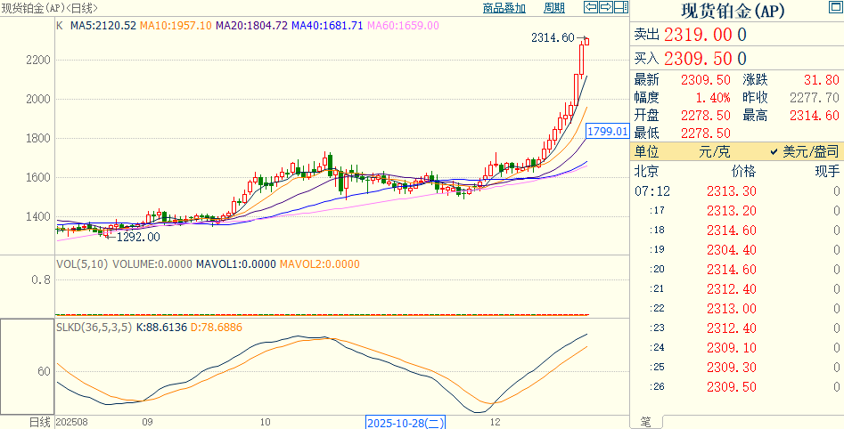Click the 1799.01 price axis marker
Viewport: 844px width, 429px height.
point(608,132)
